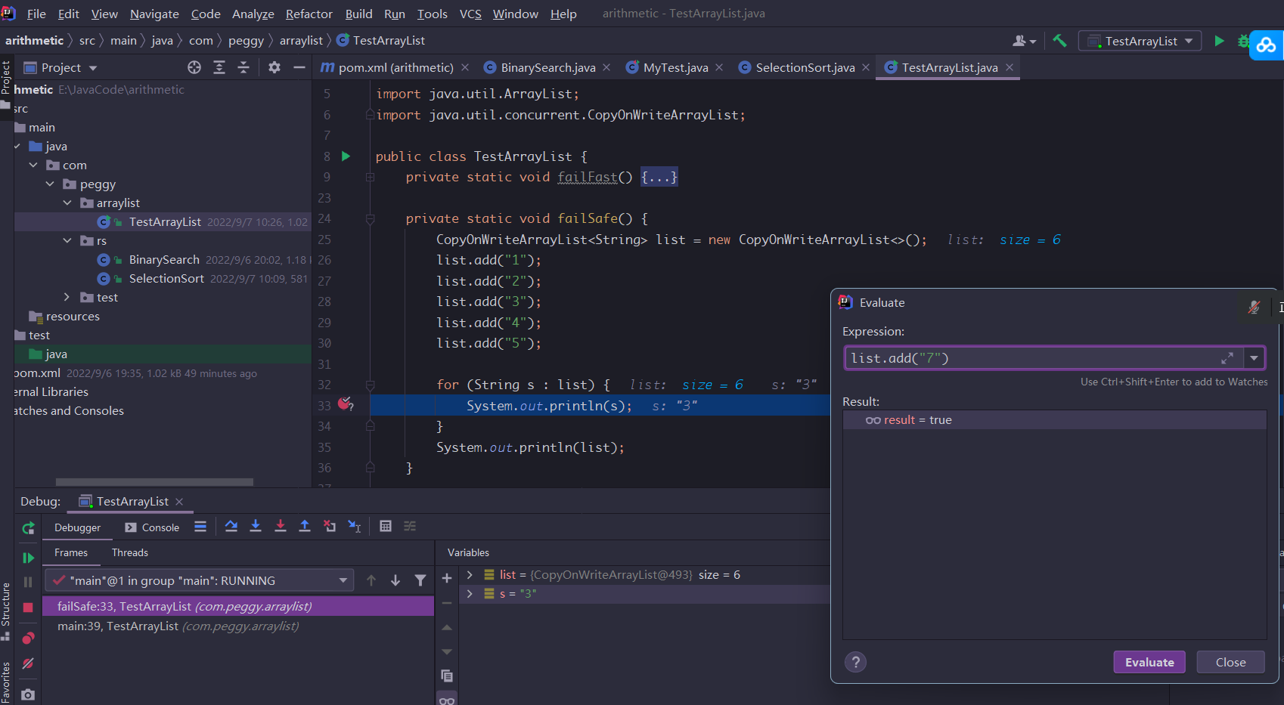1284x705 pixels.
Task: Click the Pause Program icon
Action: pyautogui.click(x=28, y=582)
